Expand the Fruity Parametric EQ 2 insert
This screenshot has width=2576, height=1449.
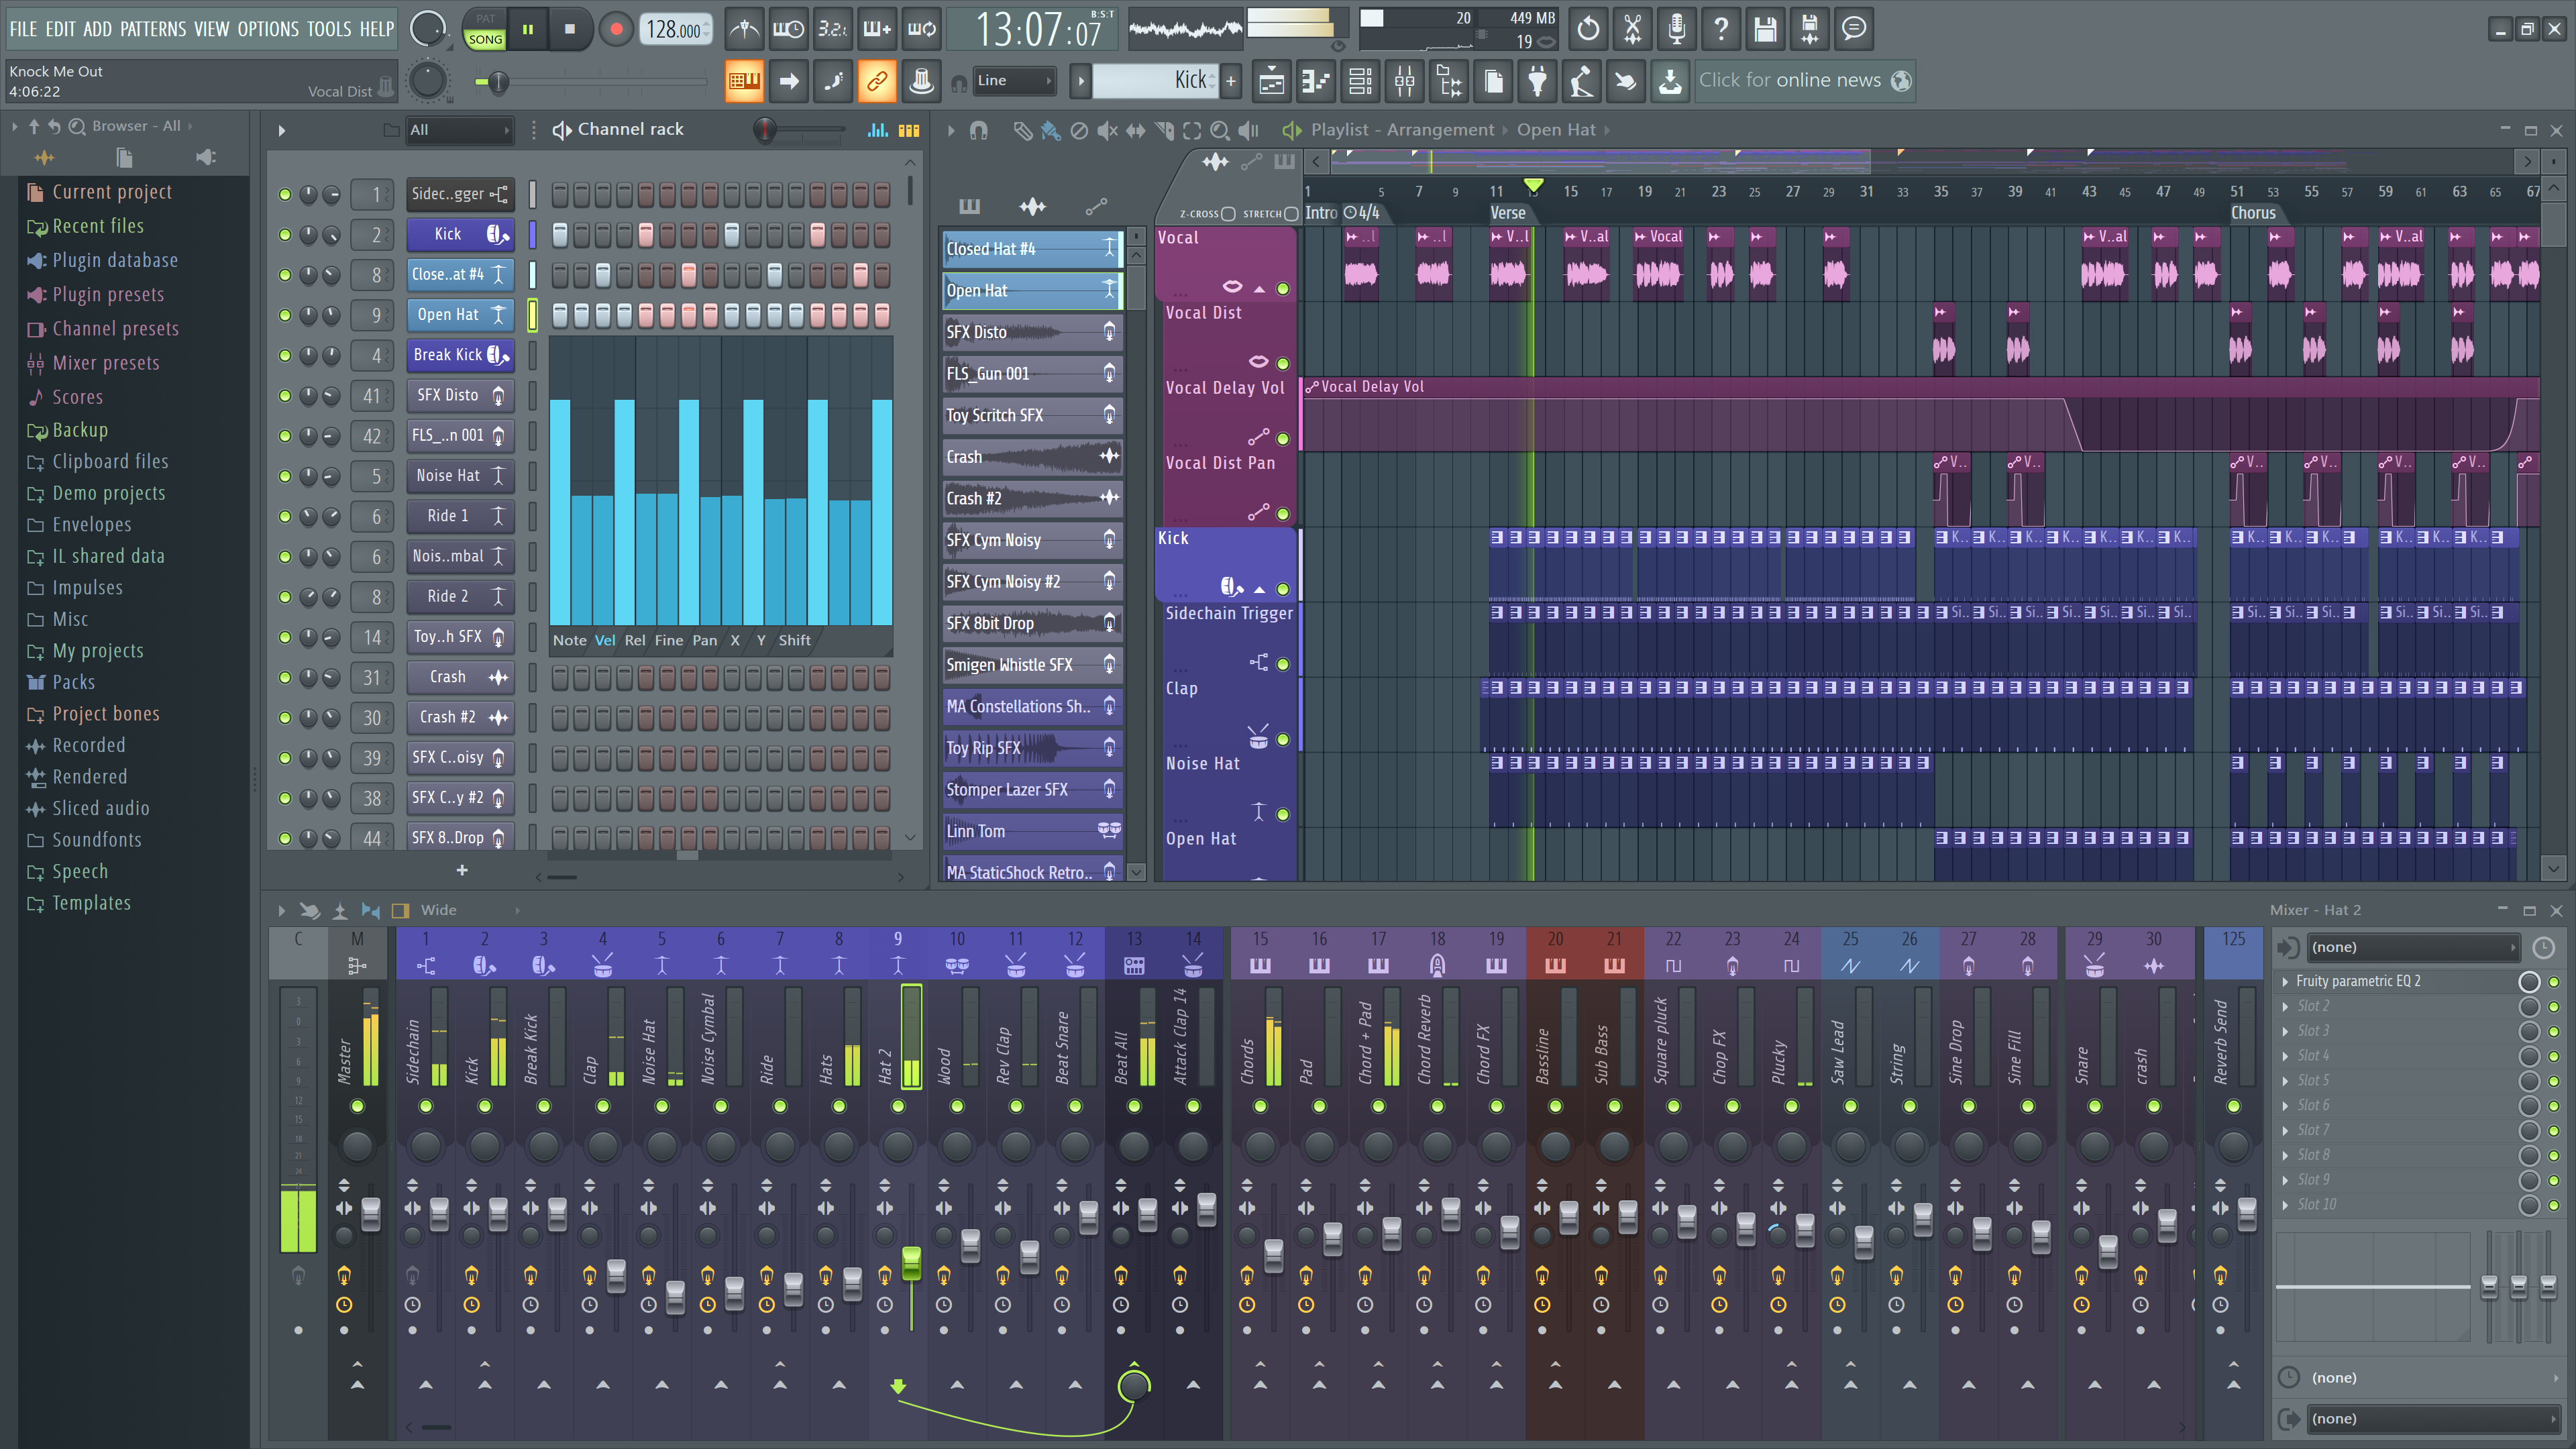pyautogui.click(x=2282, y=980)
